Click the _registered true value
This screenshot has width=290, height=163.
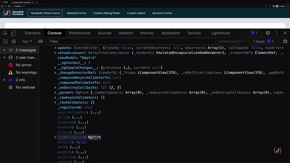click(88, 107)
